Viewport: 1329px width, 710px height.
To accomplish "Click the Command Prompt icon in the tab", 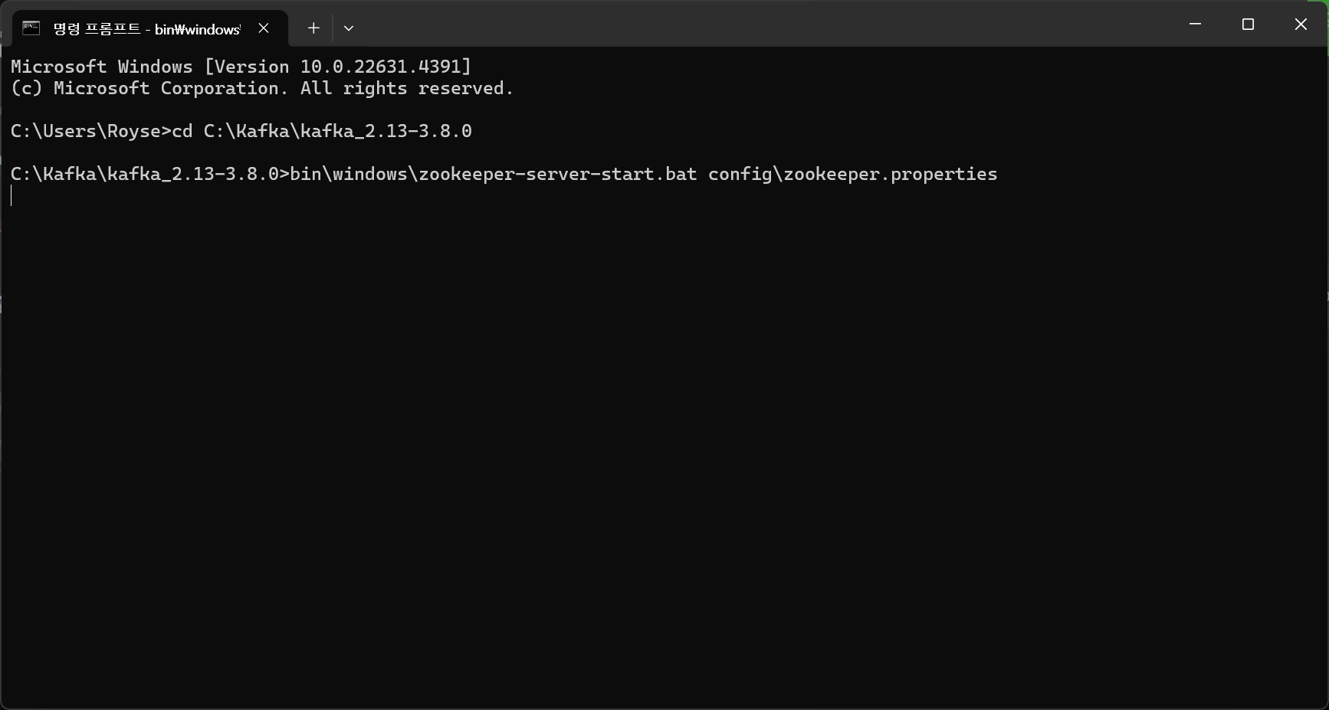I will tap(31, 28).
